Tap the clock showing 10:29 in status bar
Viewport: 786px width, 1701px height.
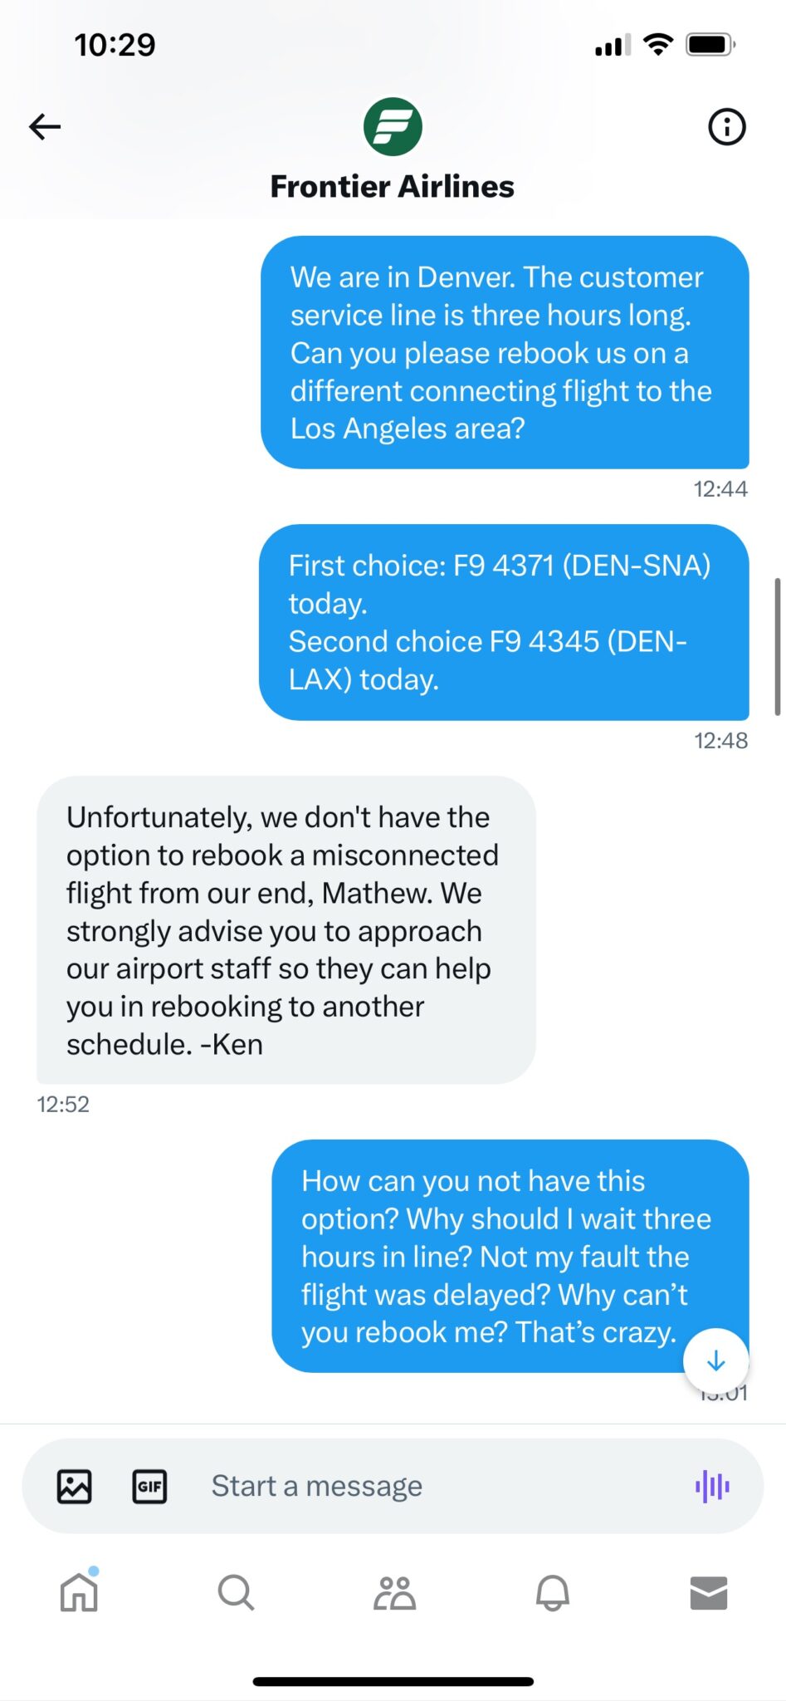tap(116, 45)
